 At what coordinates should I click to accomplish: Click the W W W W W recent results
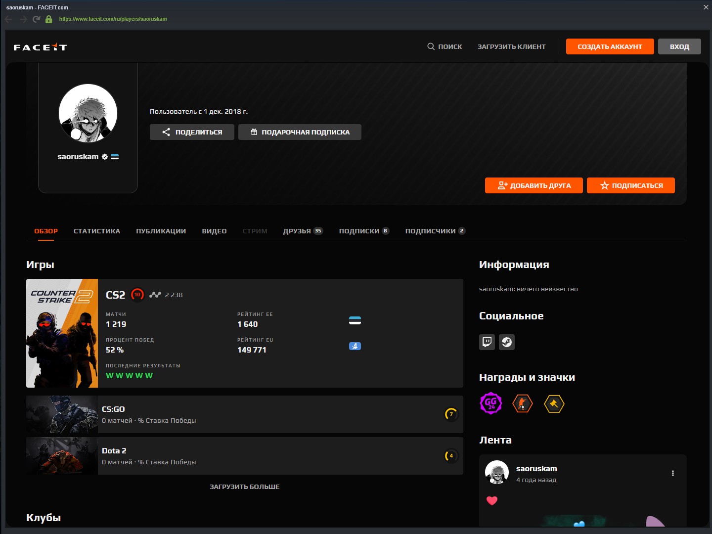130,376
